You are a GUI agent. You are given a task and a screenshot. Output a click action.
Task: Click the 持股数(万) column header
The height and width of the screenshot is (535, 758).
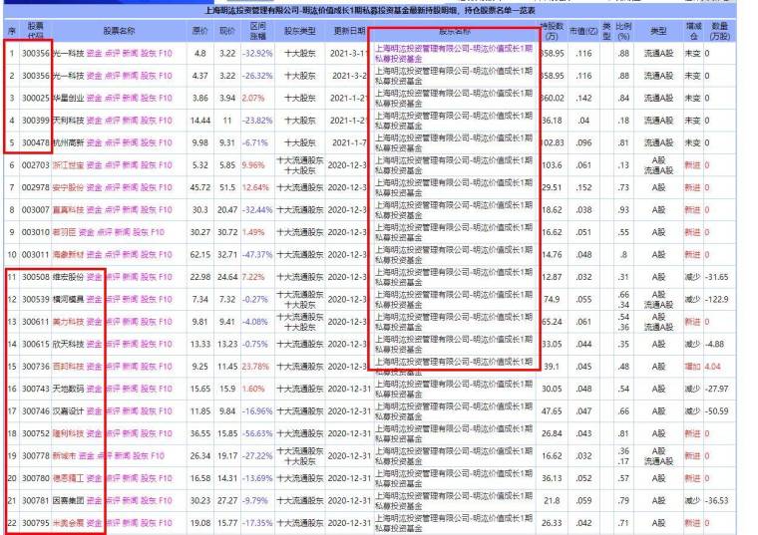[552, 31]
